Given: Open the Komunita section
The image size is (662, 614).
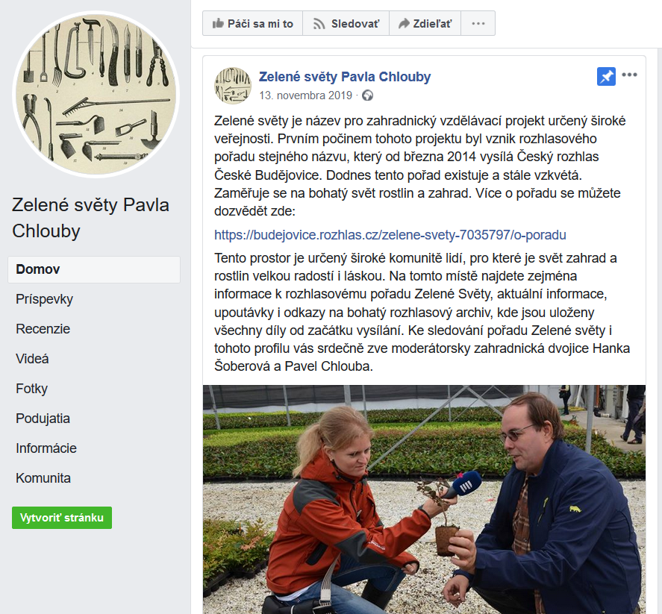Looking at the screenshot, I should point(43,478).
